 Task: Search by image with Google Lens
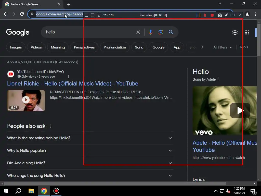coord(161,32)
